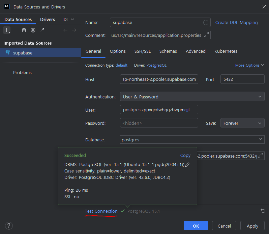Open the SSH/SSL tab
Screen dimensions: 269x234
pyautogui.click(x=143, y=51)
